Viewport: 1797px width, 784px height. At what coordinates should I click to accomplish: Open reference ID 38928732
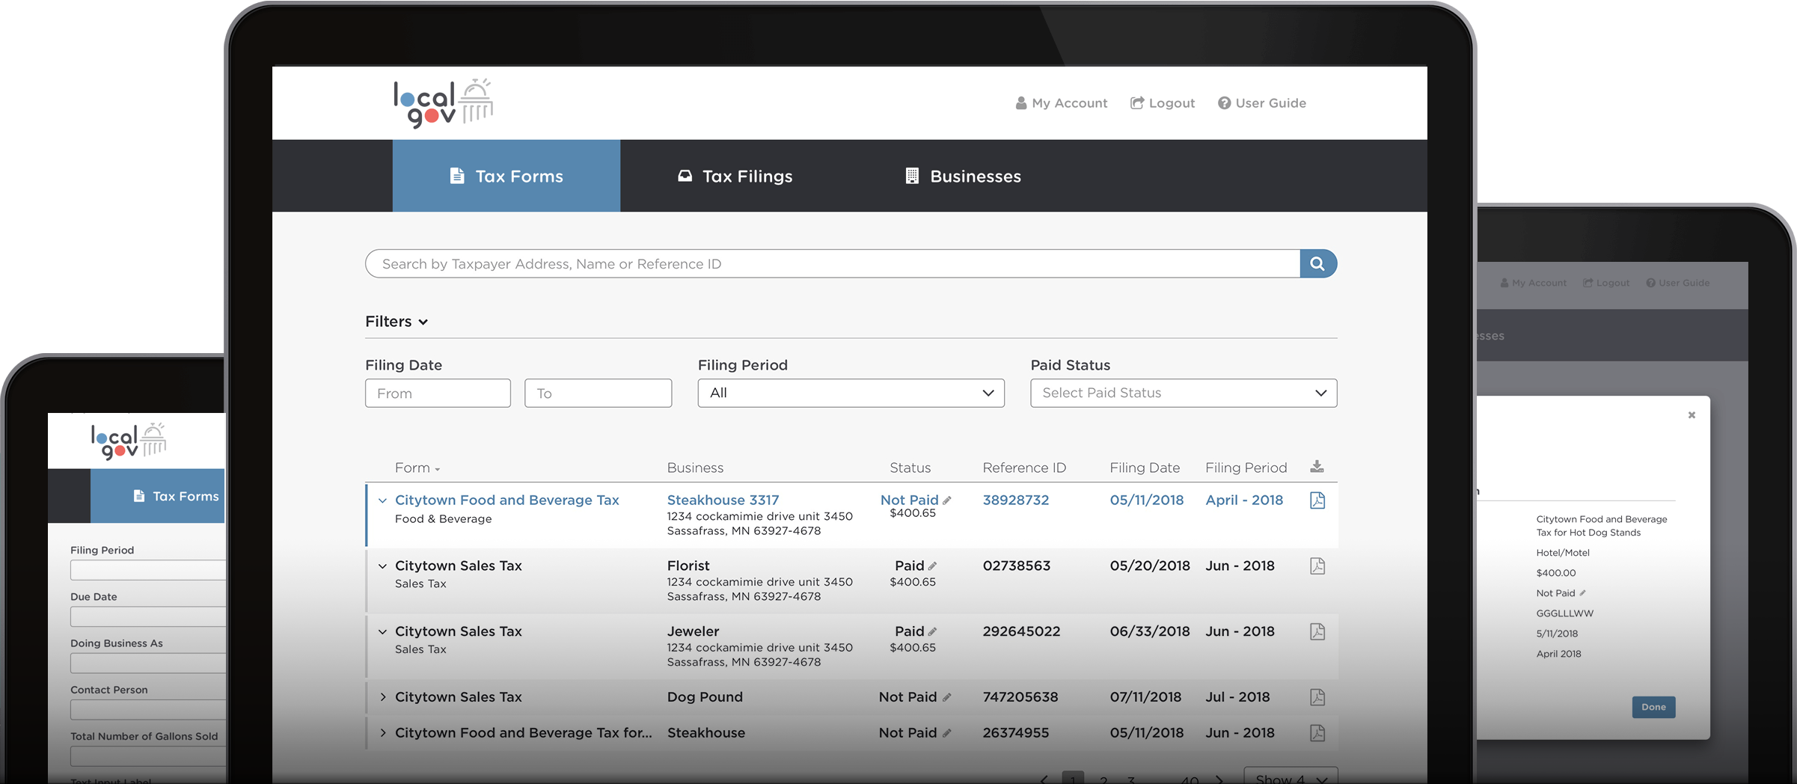[x=1015, y=500]
